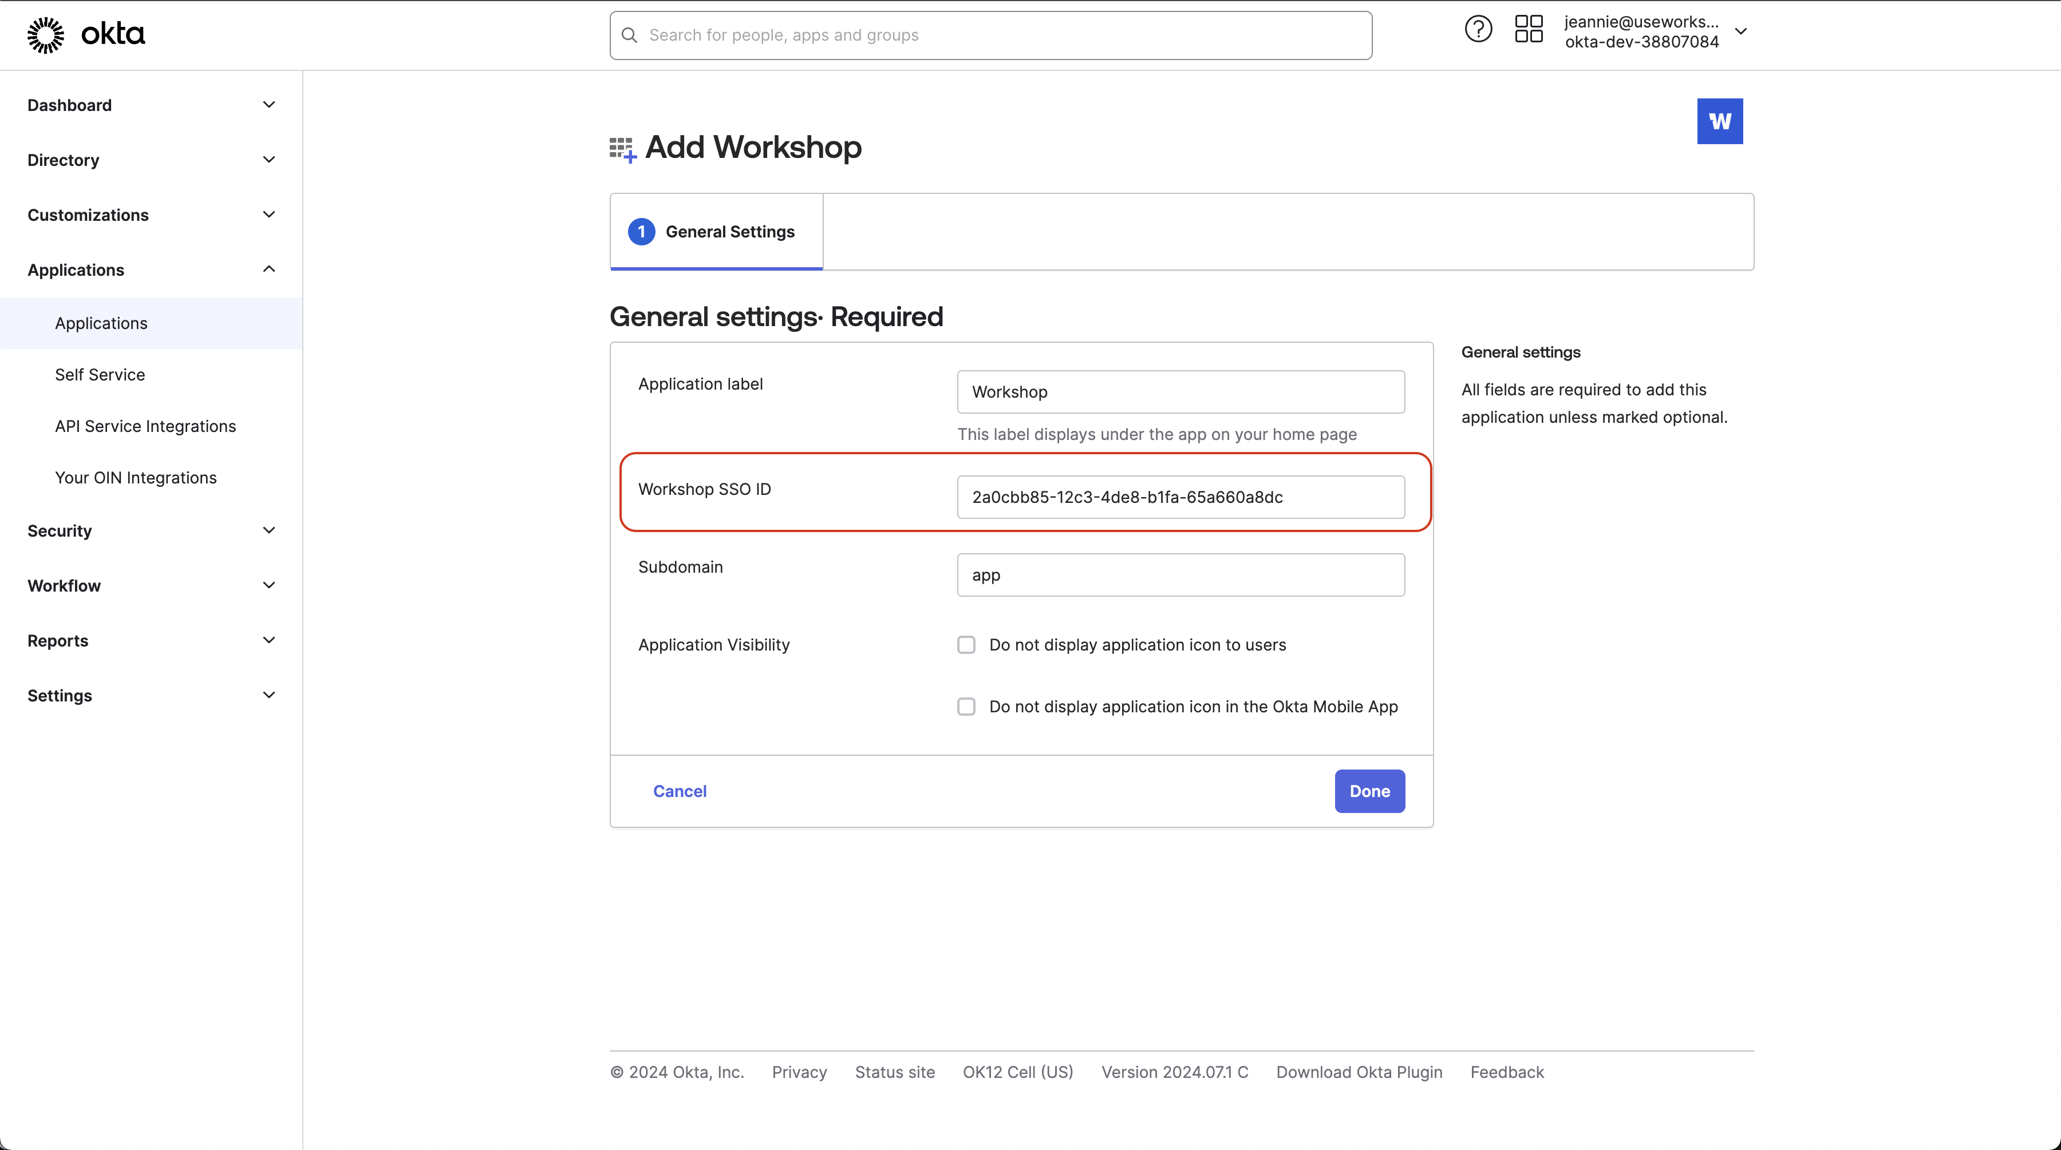The height and width of the screenshot is (1150, 2061).
Task: Expand the Reports menu chevron
Action: pyautogui.click(x=269, y=640)
